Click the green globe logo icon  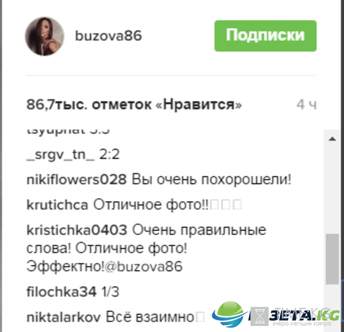coord(230,314)
